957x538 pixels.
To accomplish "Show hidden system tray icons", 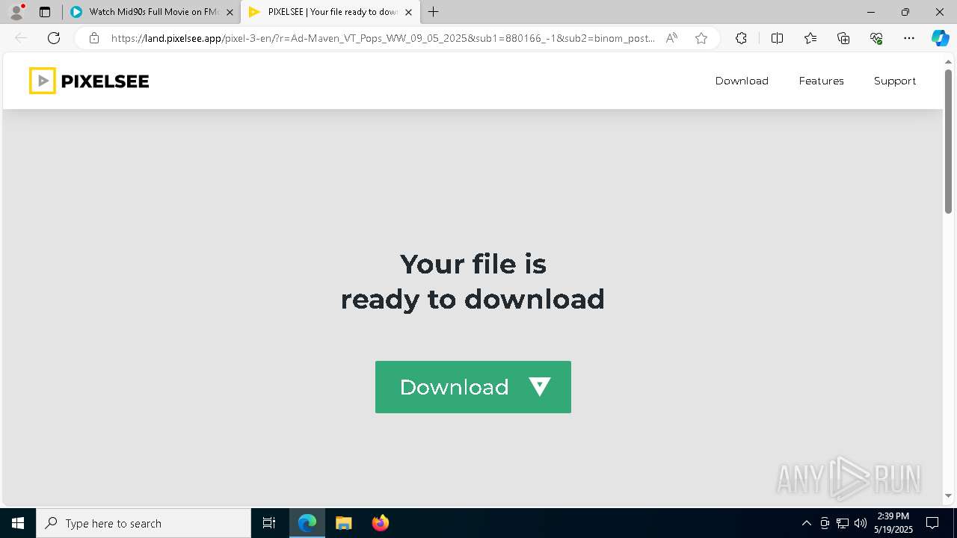I will pyautogui.click(x=806, y=523).
